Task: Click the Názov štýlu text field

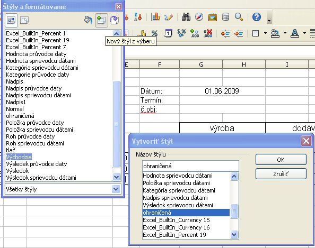Action: coord(190,166)
